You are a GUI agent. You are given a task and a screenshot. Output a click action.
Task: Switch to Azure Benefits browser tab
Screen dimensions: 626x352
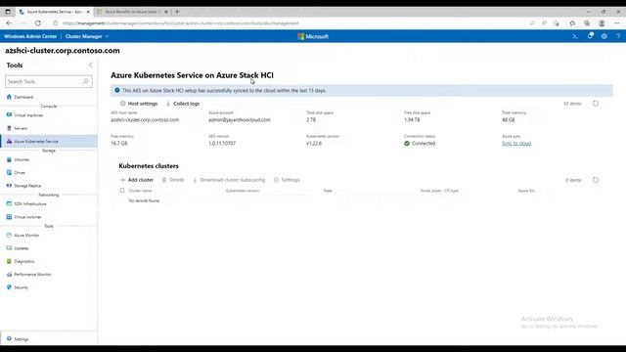(x=133, y=12)
